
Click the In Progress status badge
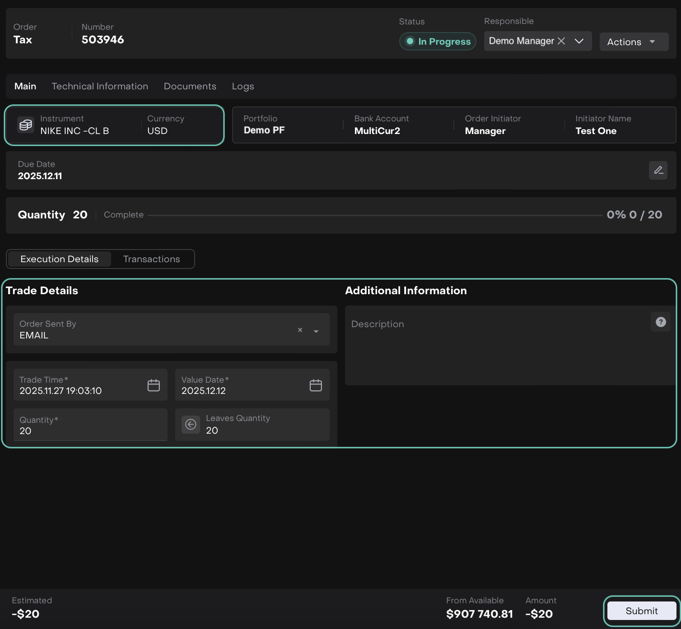(438, 42)
